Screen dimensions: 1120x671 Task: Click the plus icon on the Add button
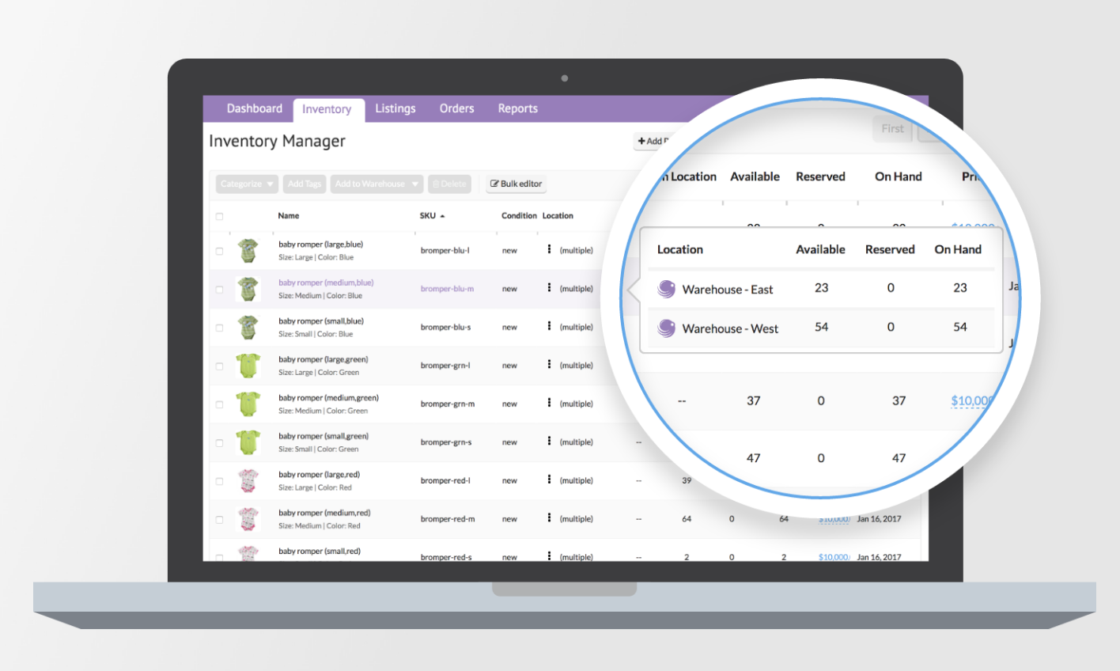tap(641, 140)
